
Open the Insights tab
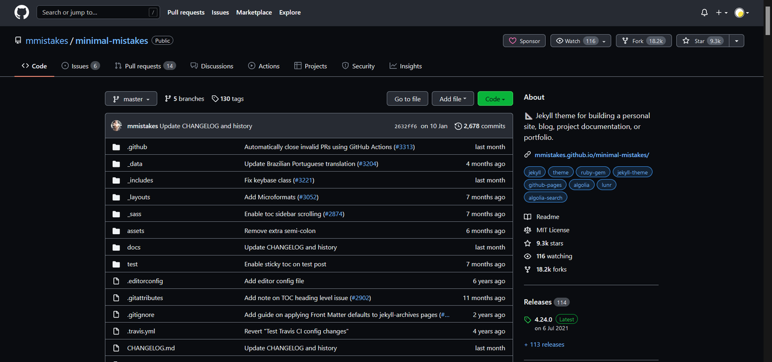(x=406, y=66)
